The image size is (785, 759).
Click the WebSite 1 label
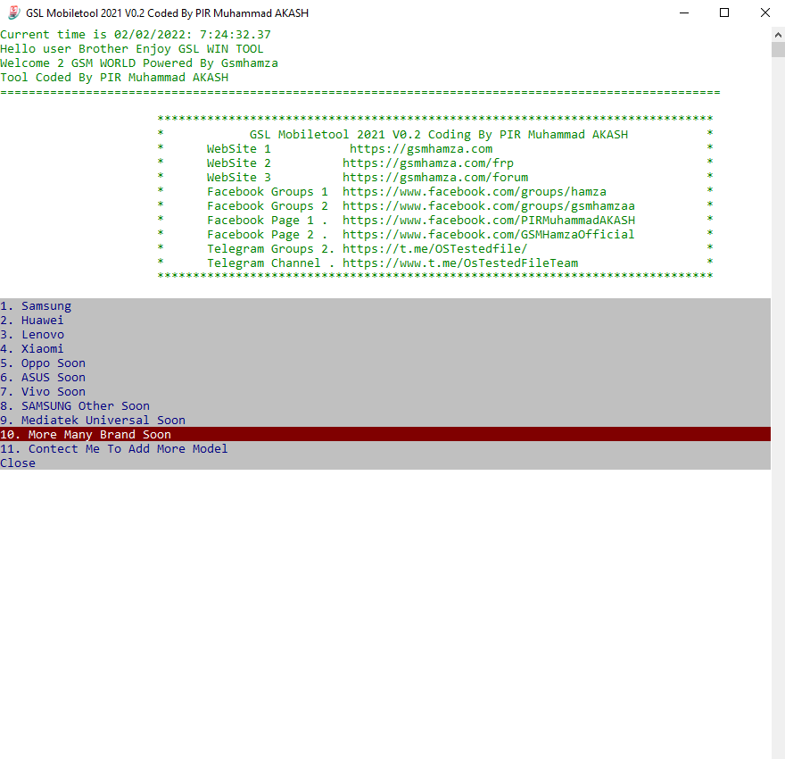(239, 149)
